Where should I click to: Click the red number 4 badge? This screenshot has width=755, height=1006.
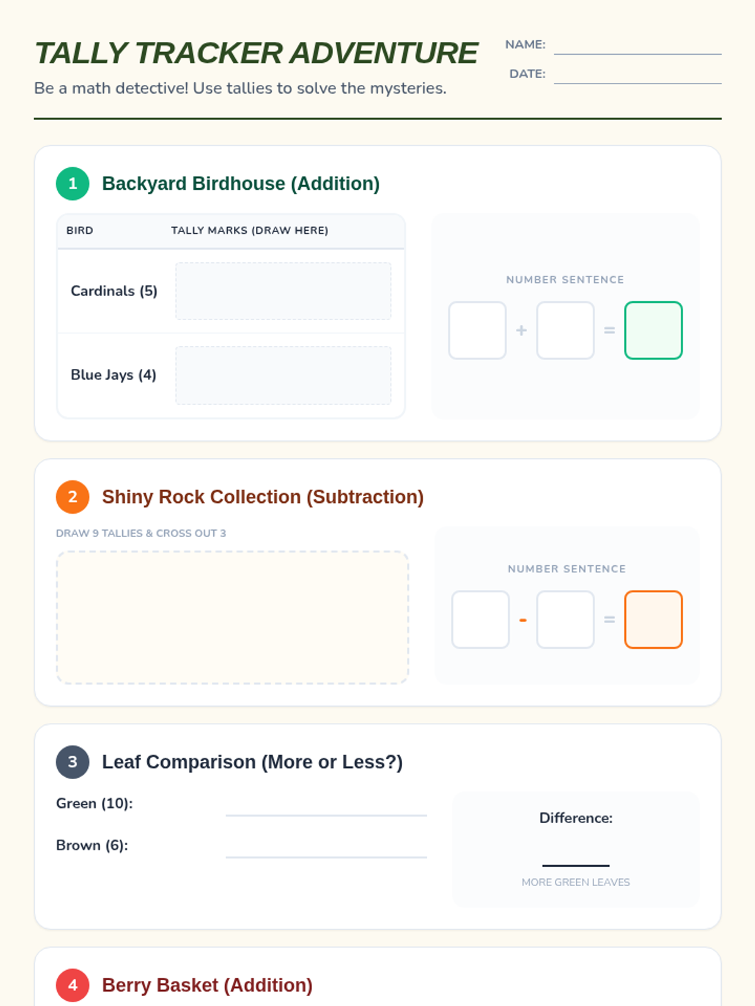[x=72, y=985]
